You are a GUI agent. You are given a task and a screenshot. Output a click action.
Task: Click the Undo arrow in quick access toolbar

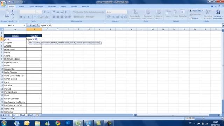13,2
